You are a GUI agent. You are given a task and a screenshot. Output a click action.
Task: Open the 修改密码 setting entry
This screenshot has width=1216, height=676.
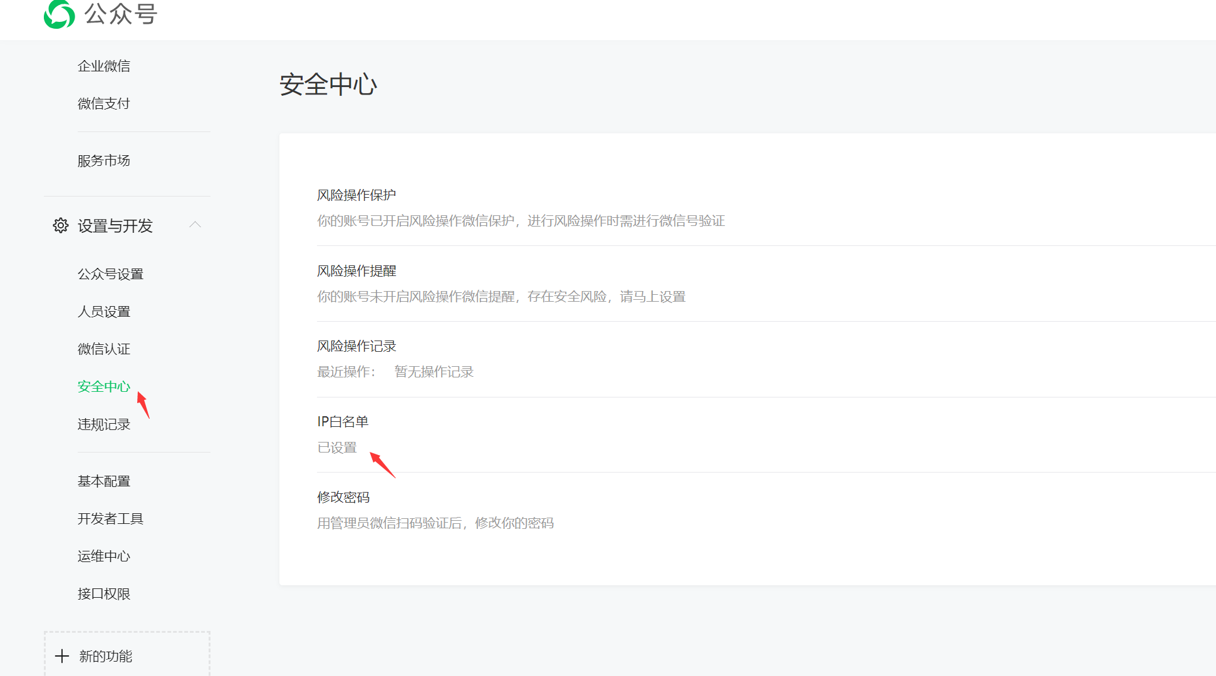(x=343, y=498)
